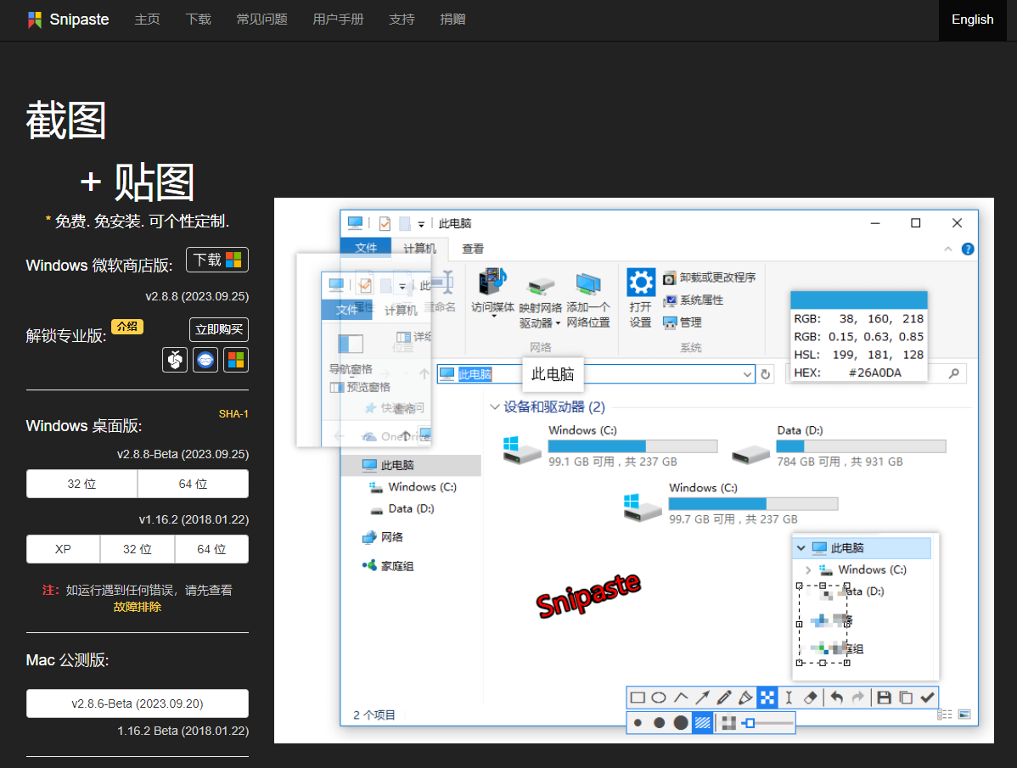Image resolution: width=1017 pixels, height=768 pixels.
Task: Switch to the large thumbnails view icon
Action: [x=964, y=715]
